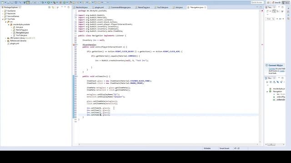Select Navigation.java in Package Explorer

click(x=22, y=33)
